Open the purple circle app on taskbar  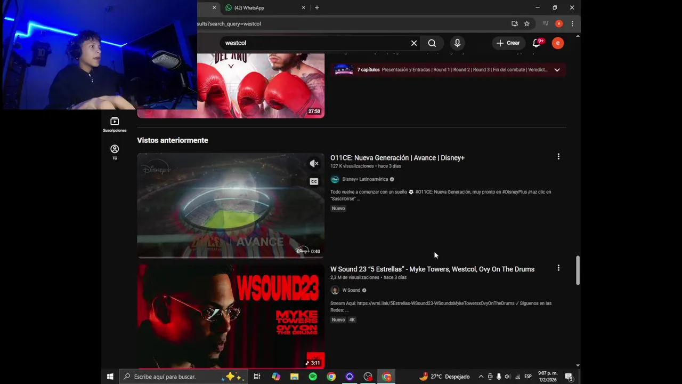pyautogui.click(x=350, y=377)
